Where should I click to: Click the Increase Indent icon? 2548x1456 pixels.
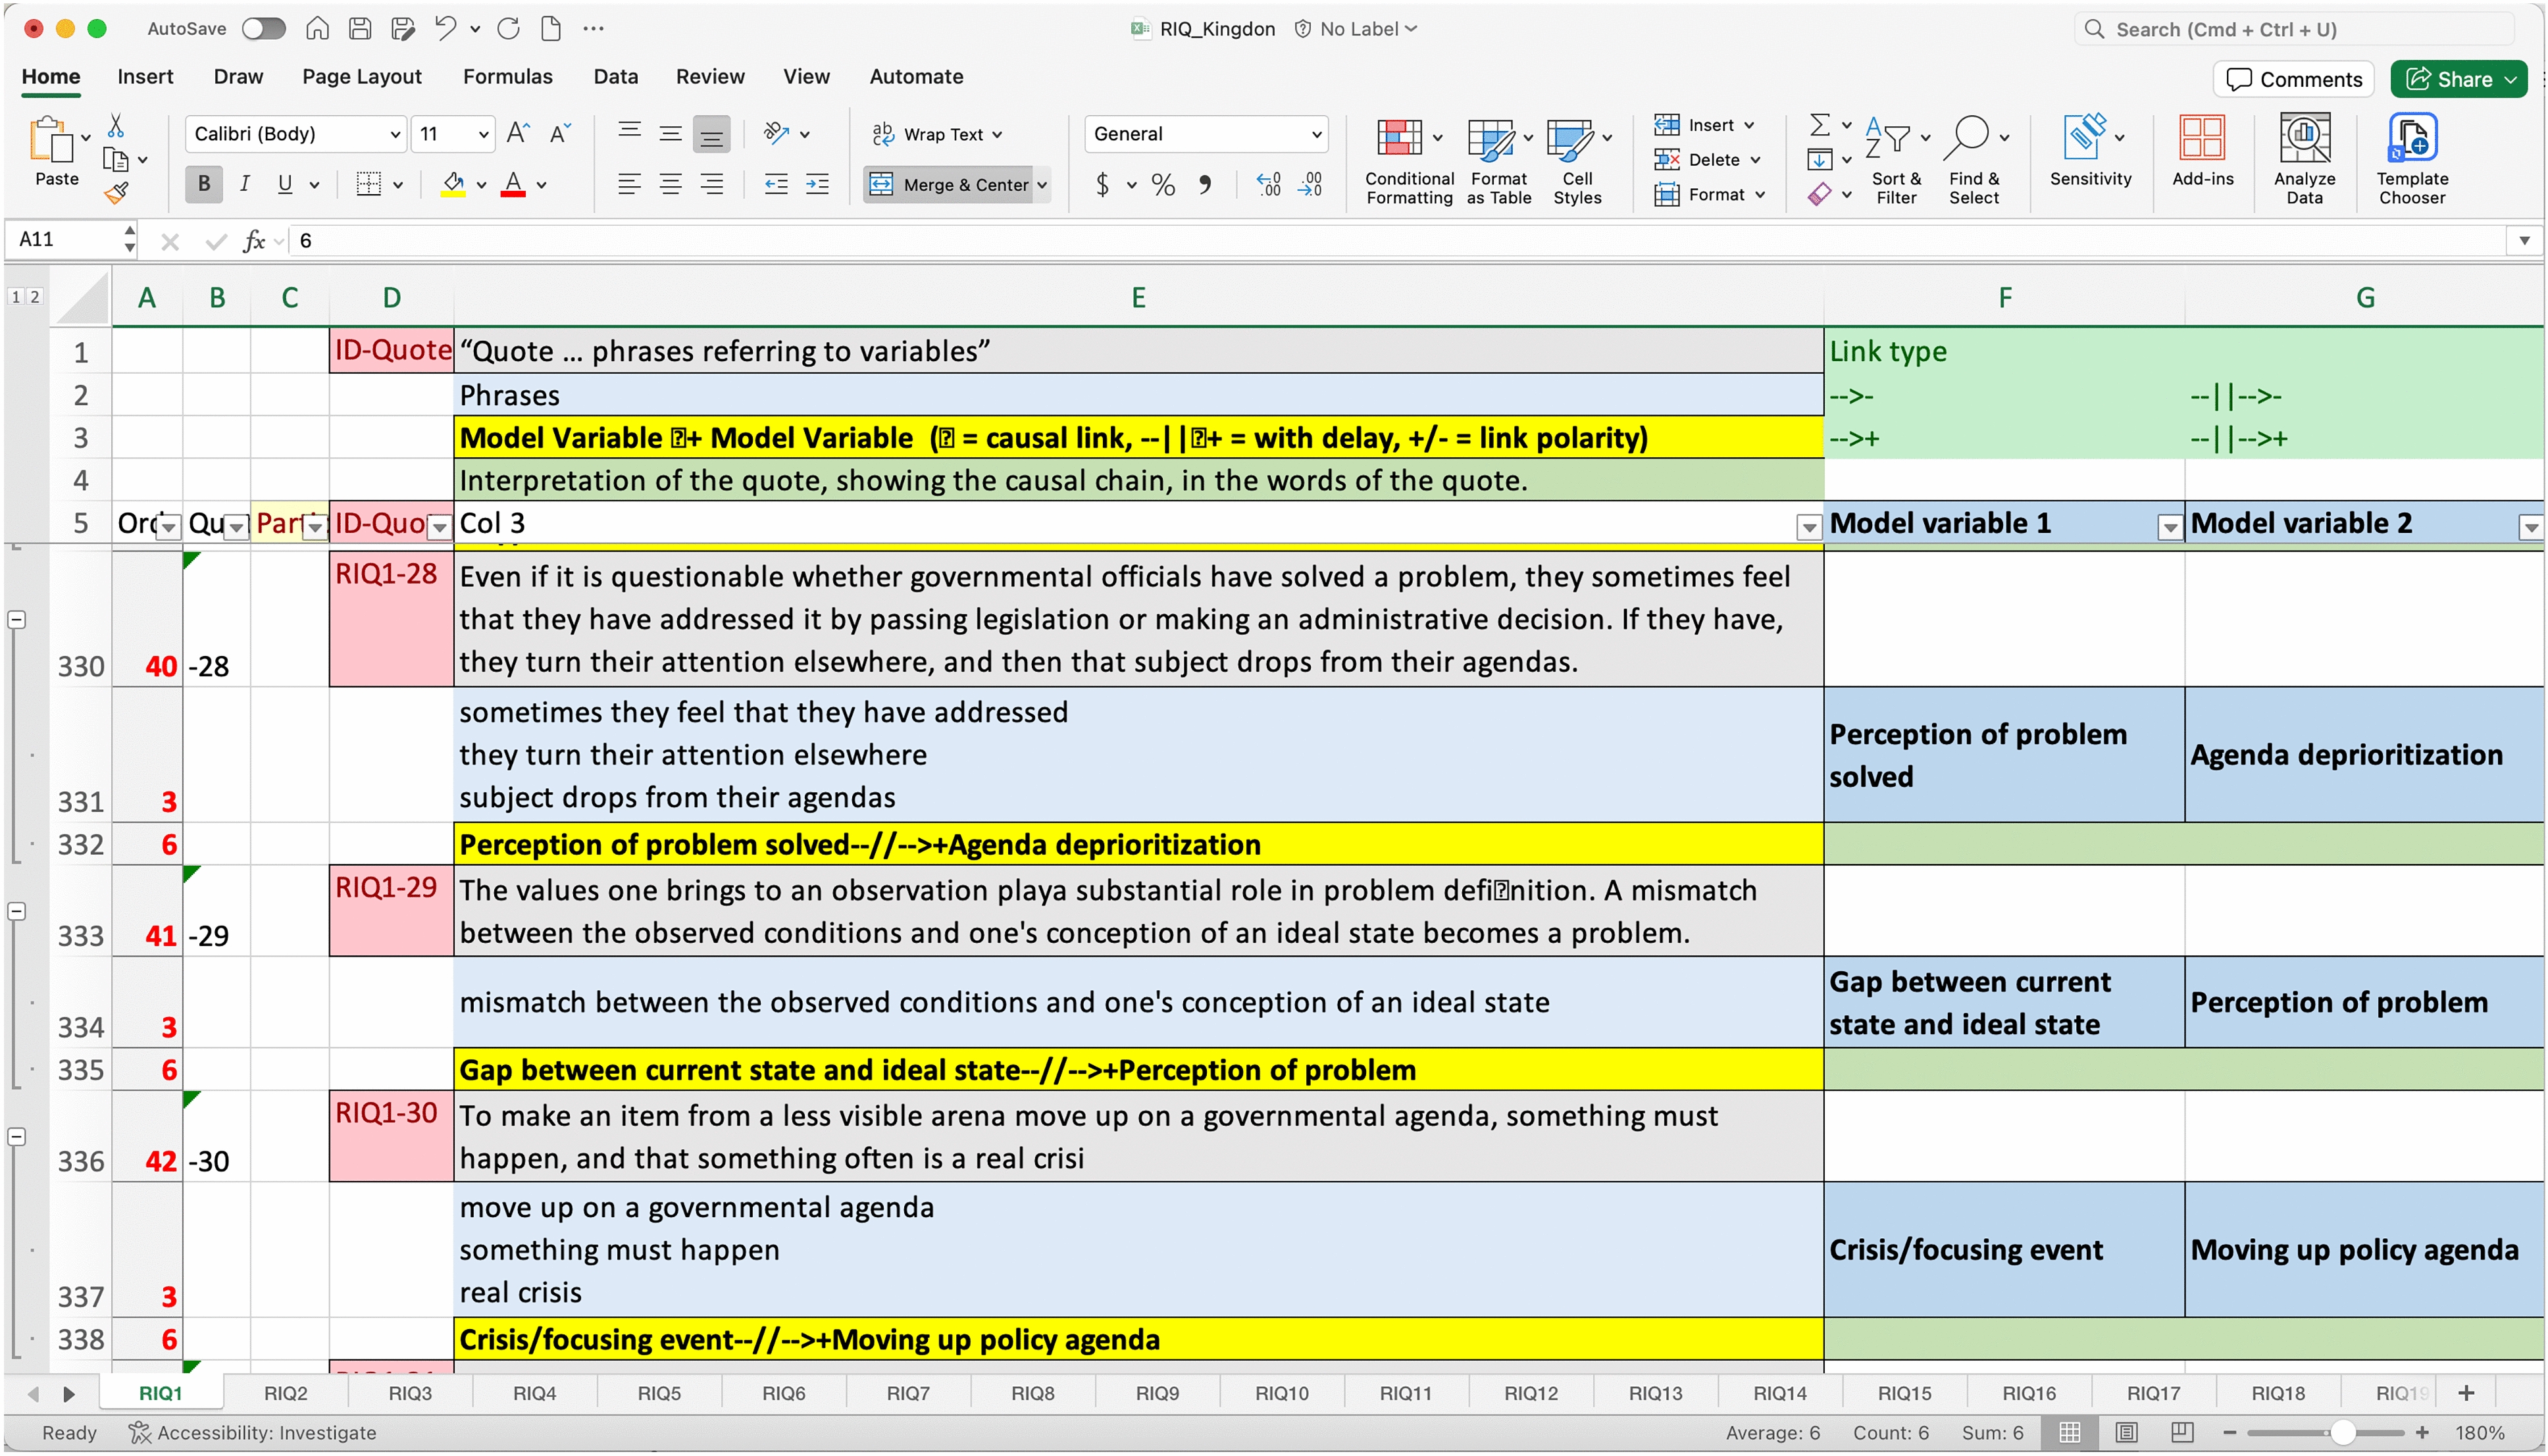[x=817, y=184]
